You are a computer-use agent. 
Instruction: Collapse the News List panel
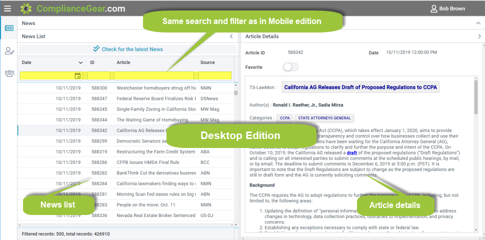pyautogui.click(x=231, y=36)
